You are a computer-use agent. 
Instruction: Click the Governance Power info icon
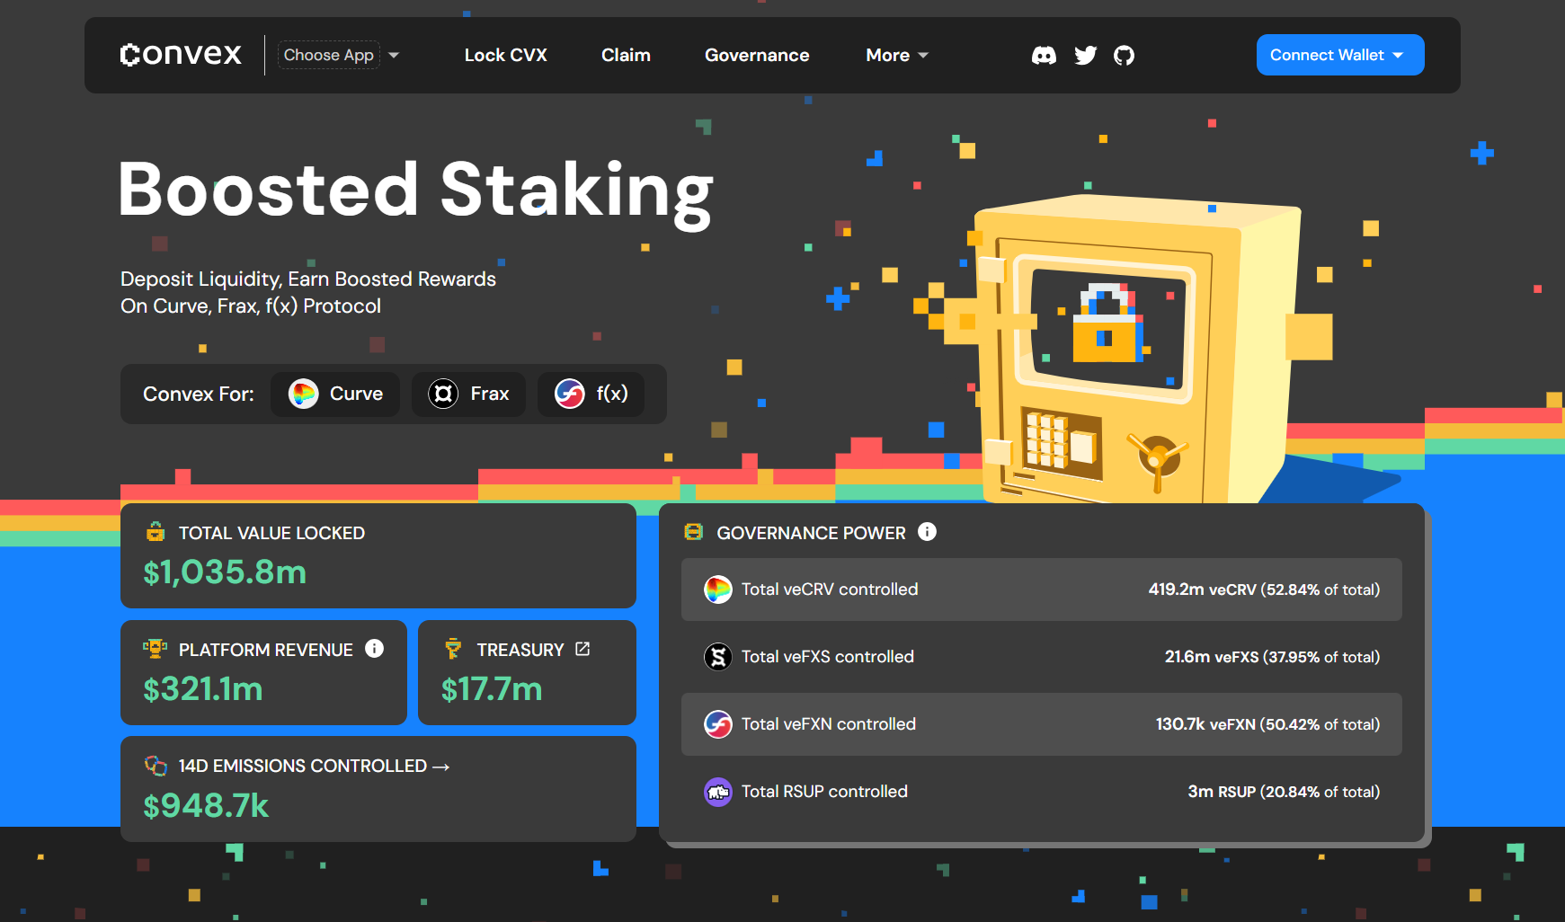[927, 532]
